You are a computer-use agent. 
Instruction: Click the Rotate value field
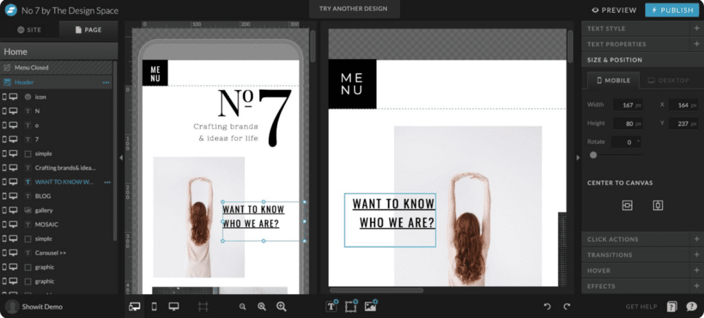(626, 142)
